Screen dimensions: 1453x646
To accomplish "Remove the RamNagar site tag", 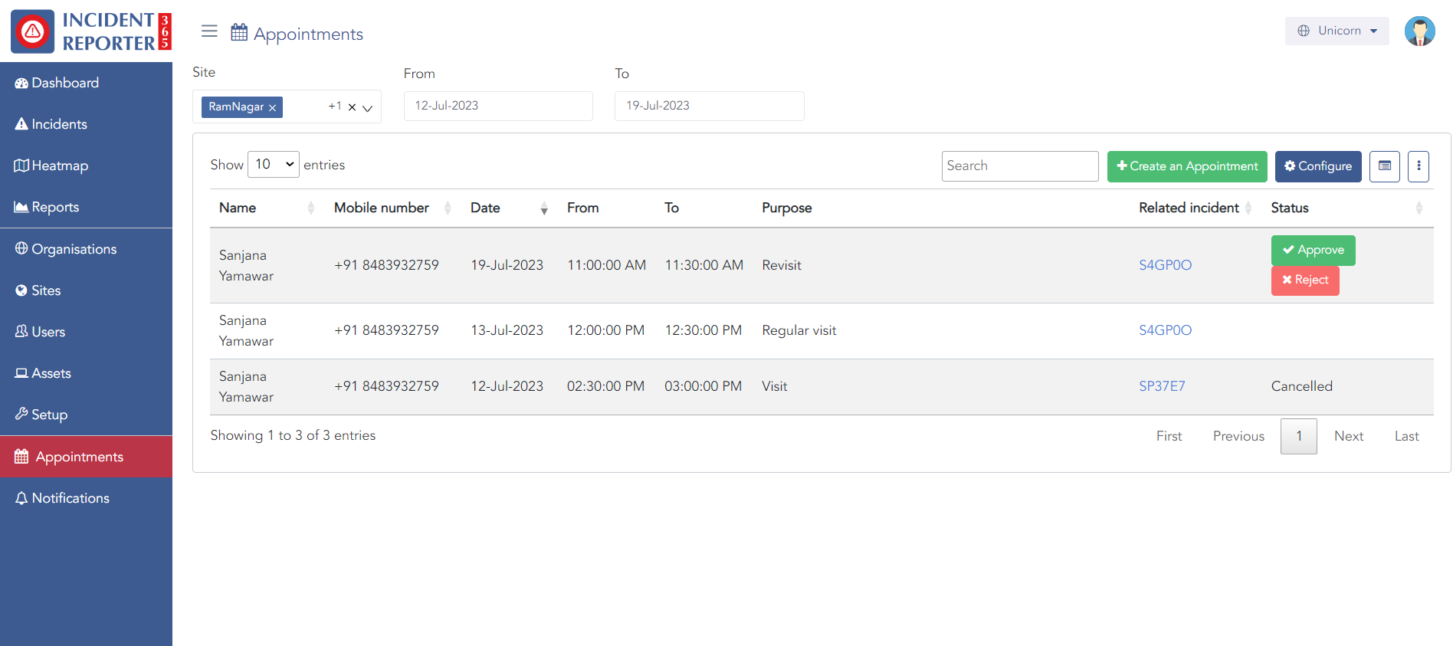I will coord(272,108).
